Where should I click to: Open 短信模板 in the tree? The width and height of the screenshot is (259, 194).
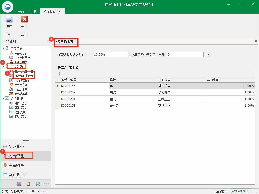click(x=21, y=112)
